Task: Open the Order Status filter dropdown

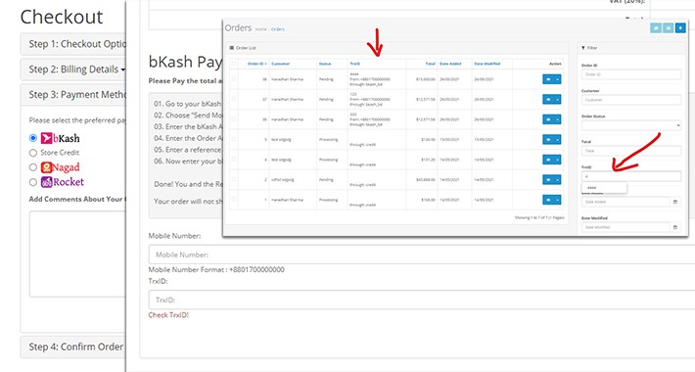Action: point(631,125)
